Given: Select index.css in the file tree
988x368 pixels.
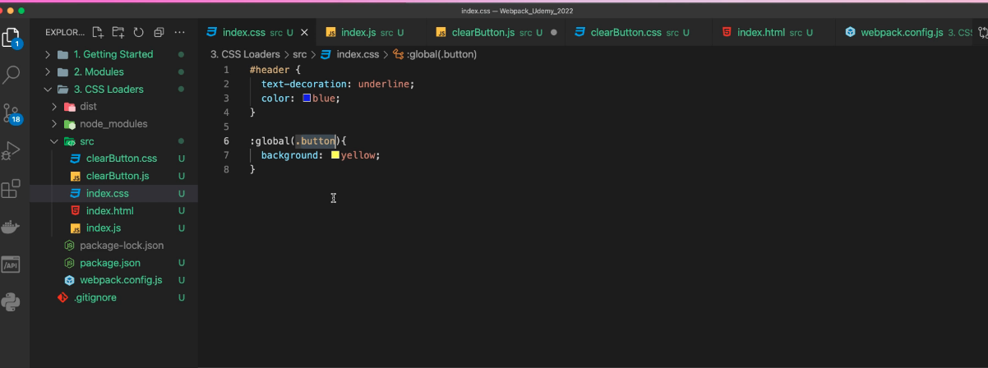Looking at the screenshot, I should [x=113, y=193].
